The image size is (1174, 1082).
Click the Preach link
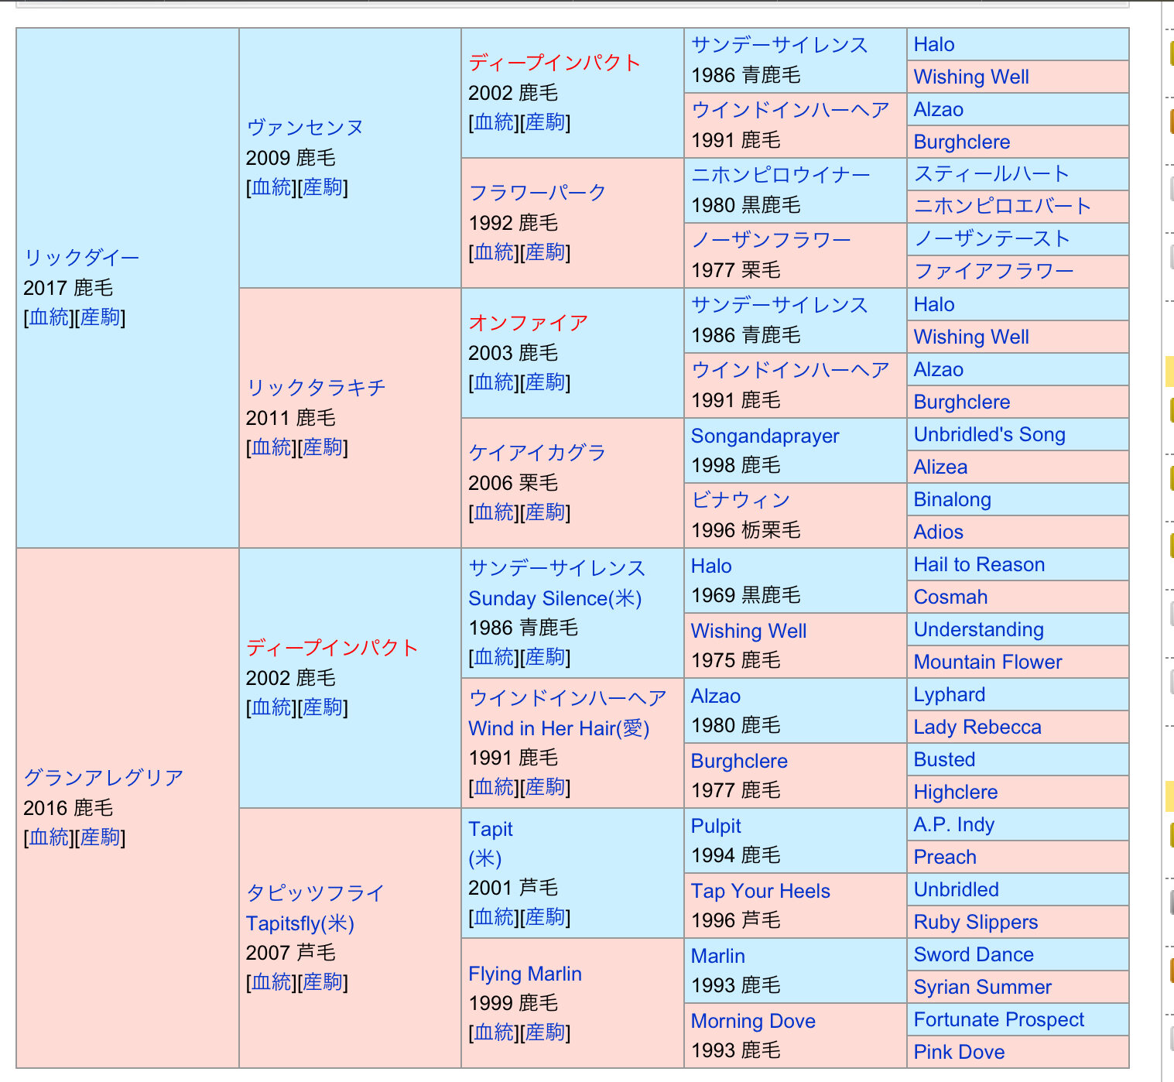(x=945, y=857)
